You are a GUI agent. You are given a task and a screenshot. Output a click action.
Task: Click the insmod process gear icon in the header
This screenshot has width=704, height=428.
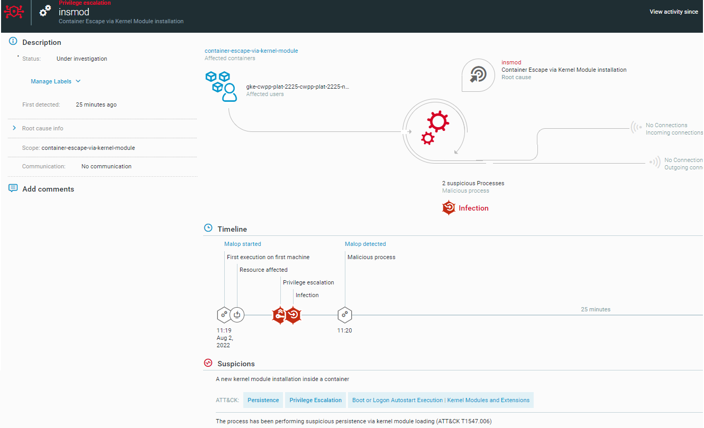[x=44, y=9]
